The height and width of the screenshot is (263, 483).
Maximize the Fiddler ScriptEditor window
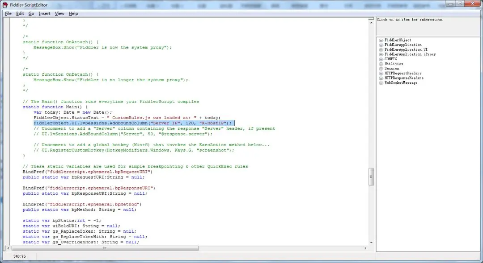click(x=460, y=4)
